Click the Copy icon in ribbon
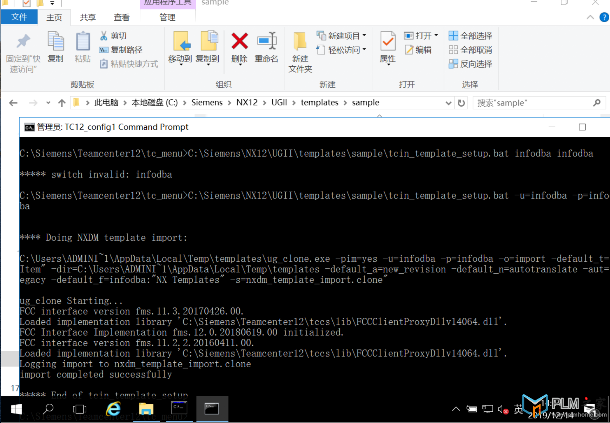The image size is (610, 423). (x=55, y=41)
